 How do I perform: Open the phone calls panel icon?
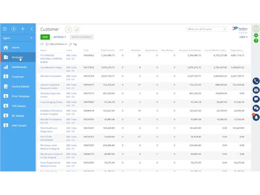point(256,81)
